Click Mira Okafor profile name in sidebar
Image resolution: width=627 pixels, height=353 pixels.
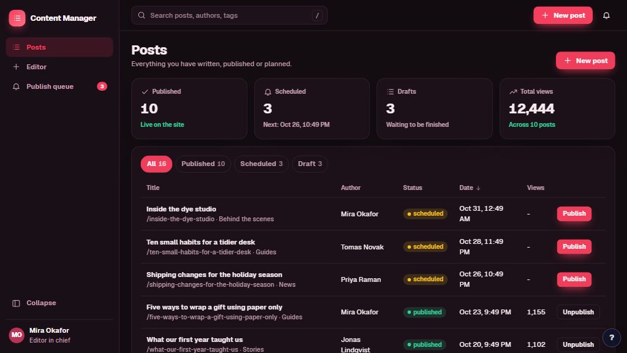point(49,330)
